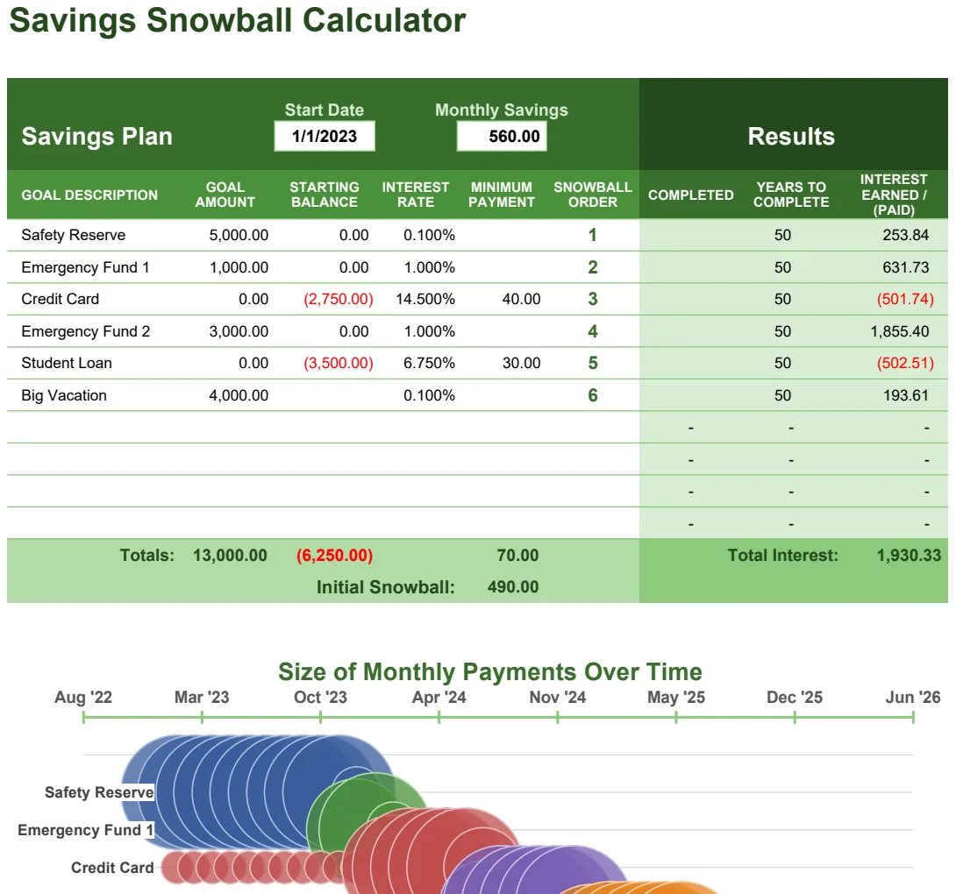
Task: Click the Oct '23 timeline axis label
Action: (x=320, y=697)
